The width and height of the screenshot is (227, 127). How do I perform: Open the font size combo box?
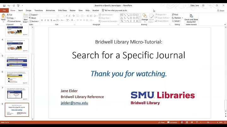pyautogui.click(x=62, y=16)
